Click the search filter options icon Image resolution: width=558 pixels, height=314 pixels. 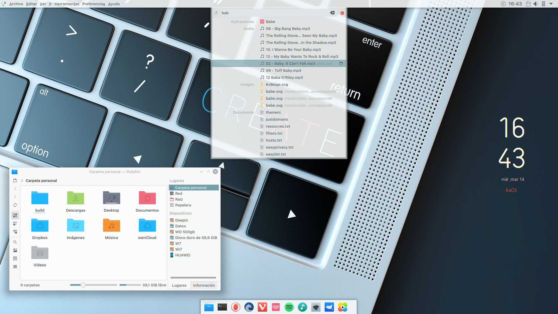point(216,13)
